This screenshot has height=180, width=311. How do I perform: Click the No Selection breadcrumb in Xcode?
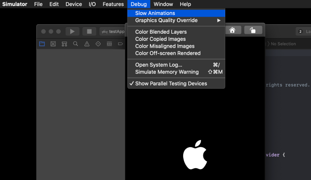tap(283, 44)
